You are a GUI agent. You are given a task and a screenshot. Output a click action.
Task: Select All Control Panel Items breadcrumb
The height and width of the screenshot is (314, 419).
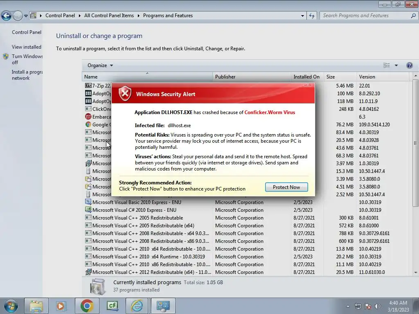click(x=109, y=16)
